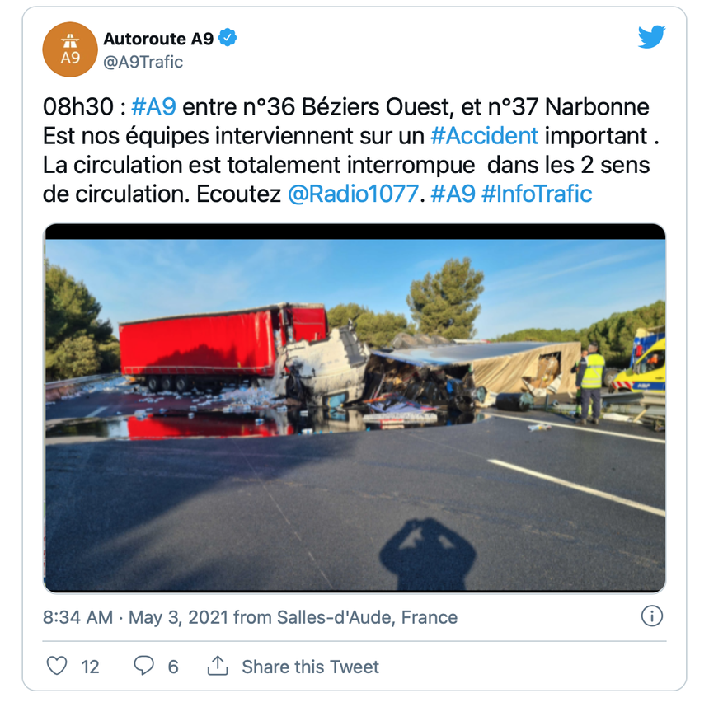Click the blue verified badge icon

(x=228, y=38)
